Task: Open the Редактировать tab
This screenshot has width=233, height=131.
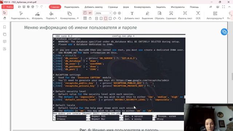Action: pos(72,7)
